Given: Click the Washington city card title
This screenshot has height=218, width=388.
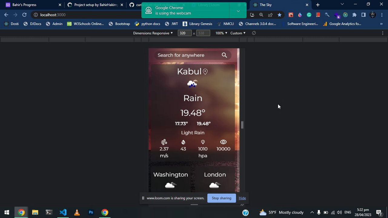Looking at the screenshot, I should [x=171, y=175].
